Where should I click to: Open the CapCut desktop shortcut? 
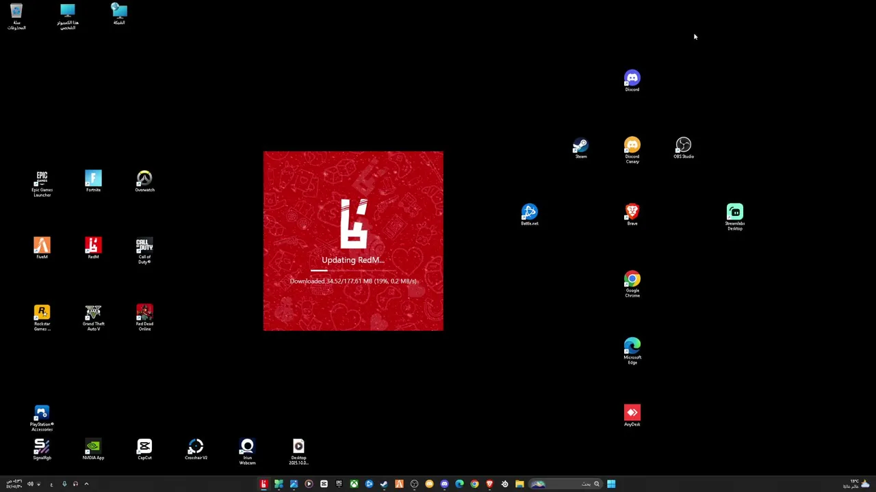pos(144,450)
